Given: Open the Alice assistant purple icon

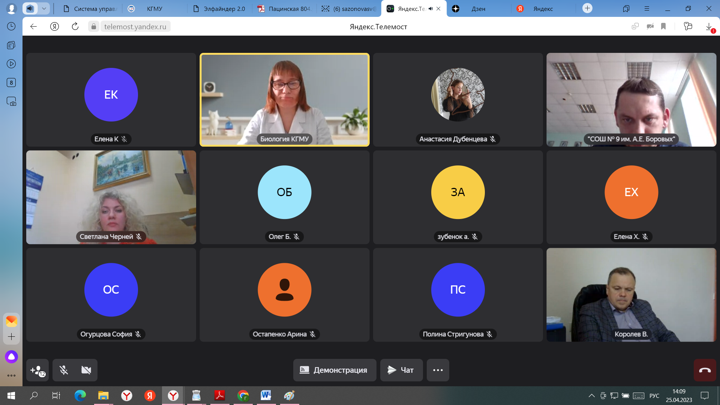Looking at the screenshot, I should [11, 357].
